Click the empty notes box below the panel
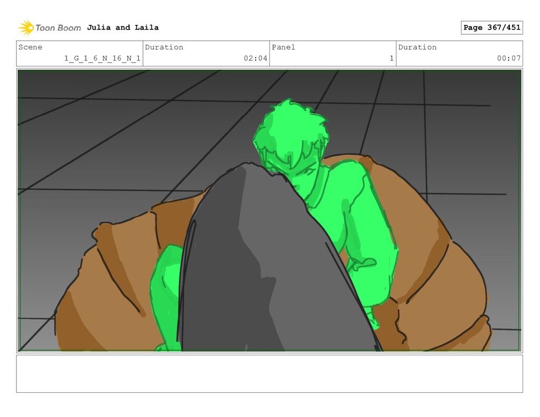The height and width of the screenshot is (417, 540). coord(269,374)
